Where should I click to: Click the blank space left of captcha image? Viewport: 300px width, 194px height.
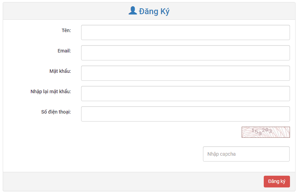click(x=155, y=132)
